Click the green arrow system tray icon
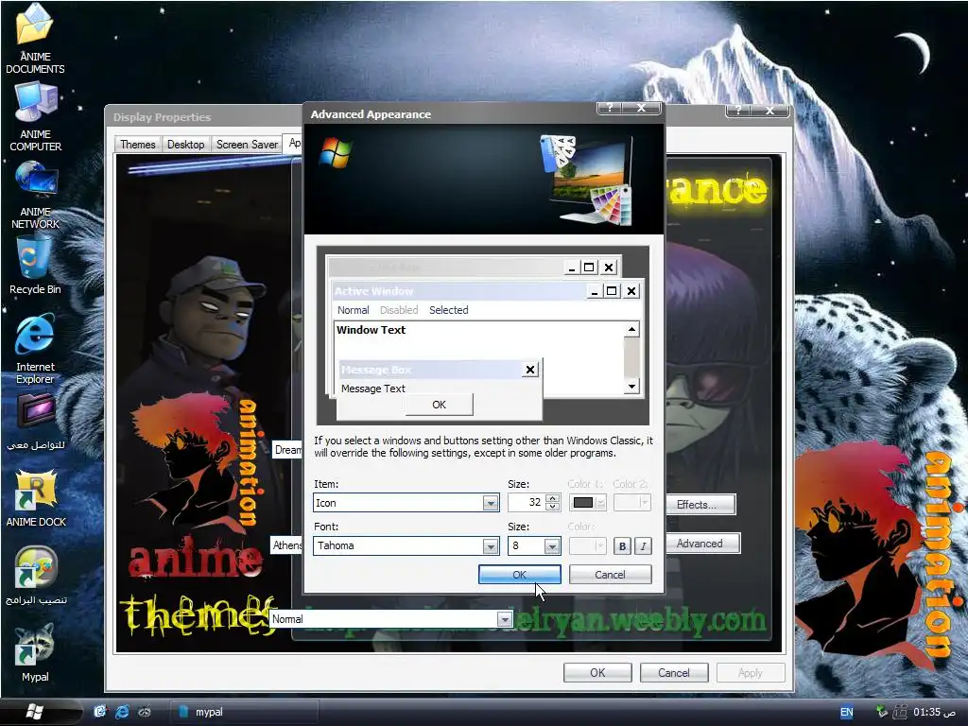The width and height of the screenshot is (968, 726). coord(882,712)
